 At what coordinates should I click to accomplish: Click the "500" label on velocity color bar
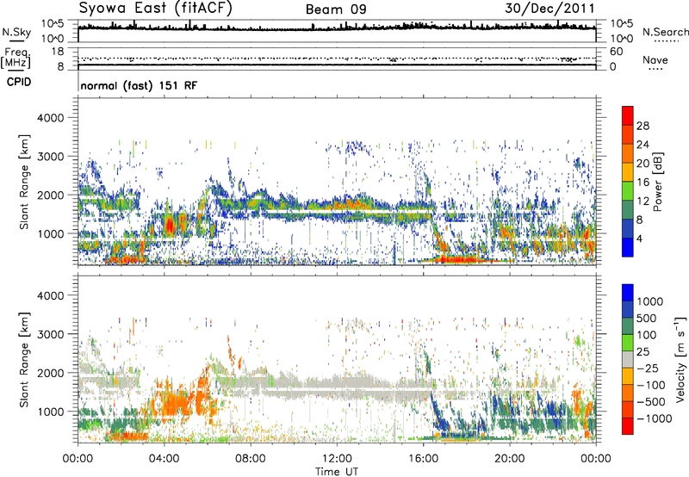point(645,318)
